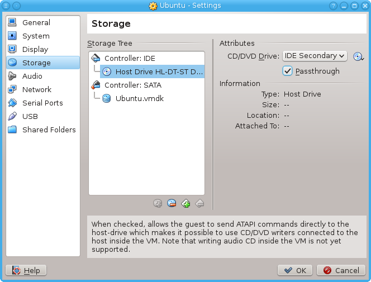Screen dimensions: 371x282
Task: Open the Network settings category
Action: pyautogui.click(x=43, y=89)
